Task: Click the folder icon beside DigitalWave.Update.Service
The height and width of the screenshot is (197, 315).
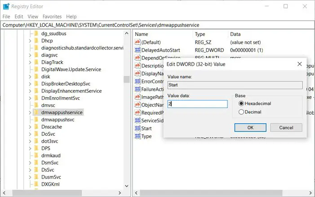Action: coord(36,69)
